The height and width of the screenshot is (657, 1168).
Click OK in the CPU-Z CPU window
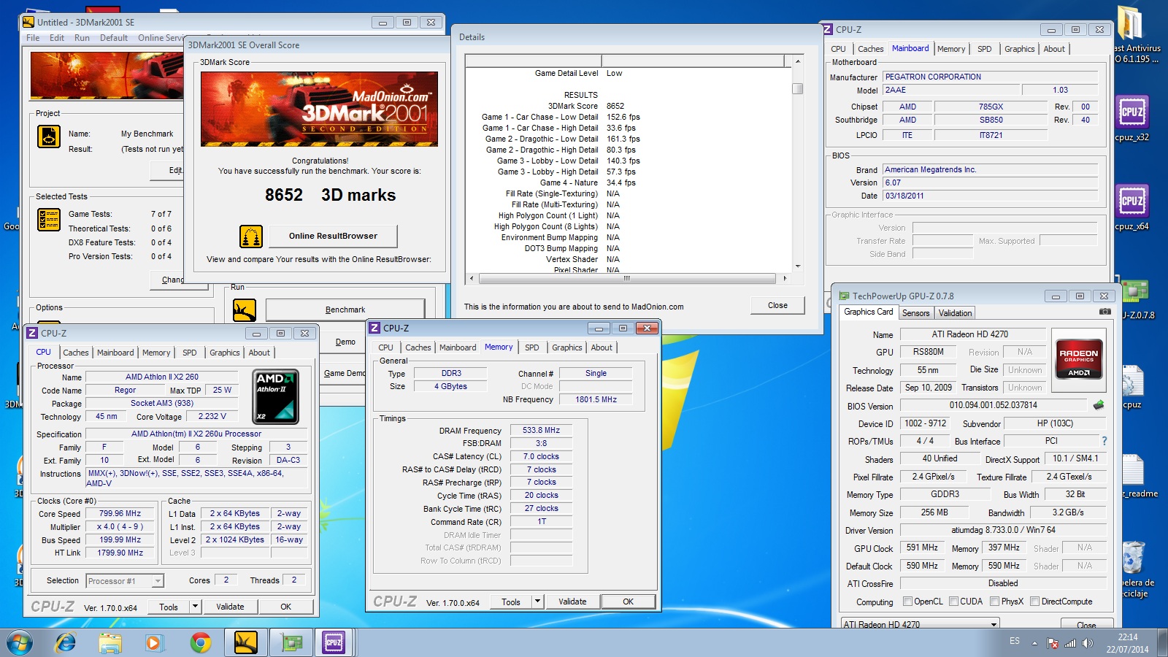tap(285, 607)
